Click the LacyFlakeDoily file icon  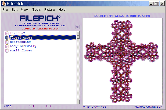[x=7, y=46]
